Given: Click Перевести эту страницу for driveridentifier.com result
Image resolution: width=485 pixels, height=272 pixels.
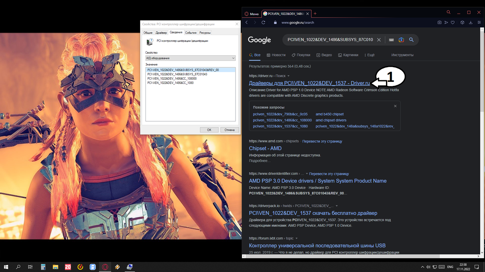Looking at the screenshot, I should click(x=329, y=174).
